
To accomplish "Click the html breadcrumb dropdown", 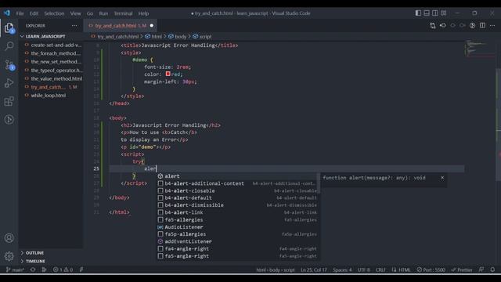I will pos(153,37).
